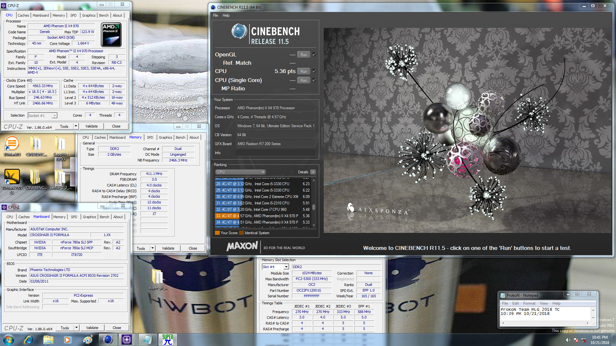
Task: Click the Show Desktop button beside the clock
Action: (x=614, y=340)
